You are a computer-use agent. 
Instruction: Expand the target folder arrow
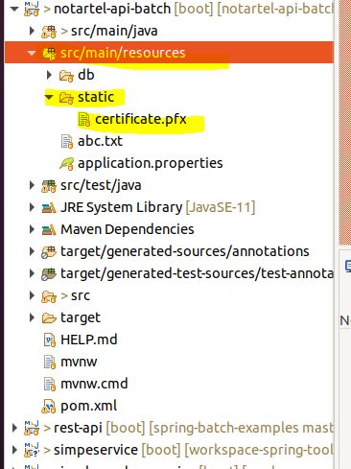[32, 317]
